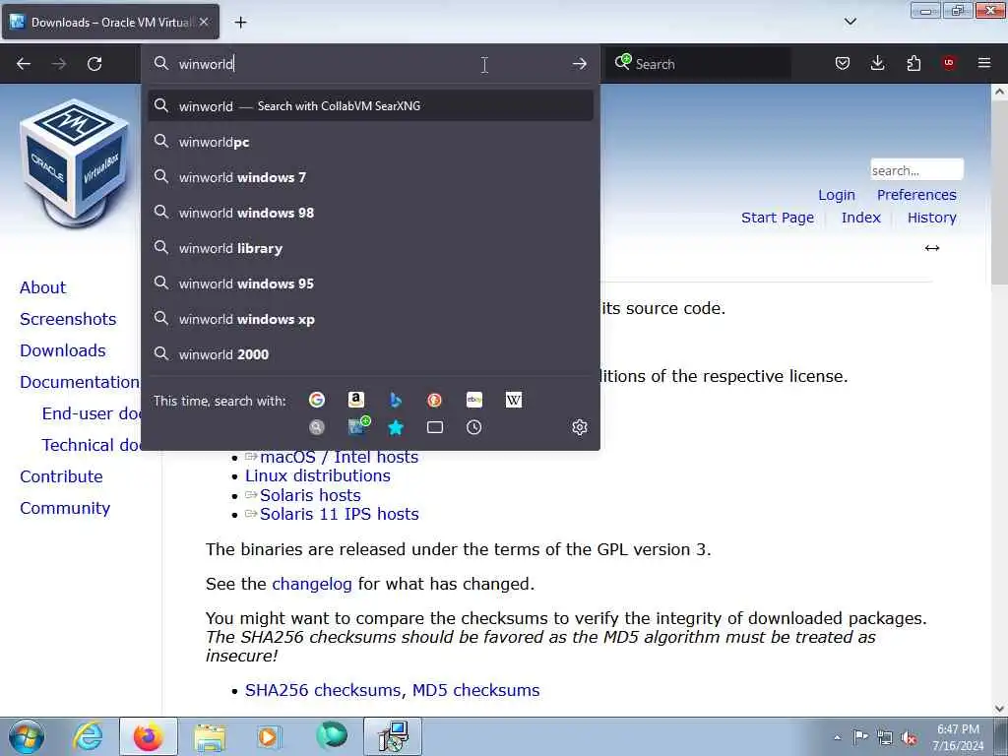Image resolution: width=1008 pixels, height=756 pixels.
Task: Expand the list all tabs chevron
Action: pos(850,22)
